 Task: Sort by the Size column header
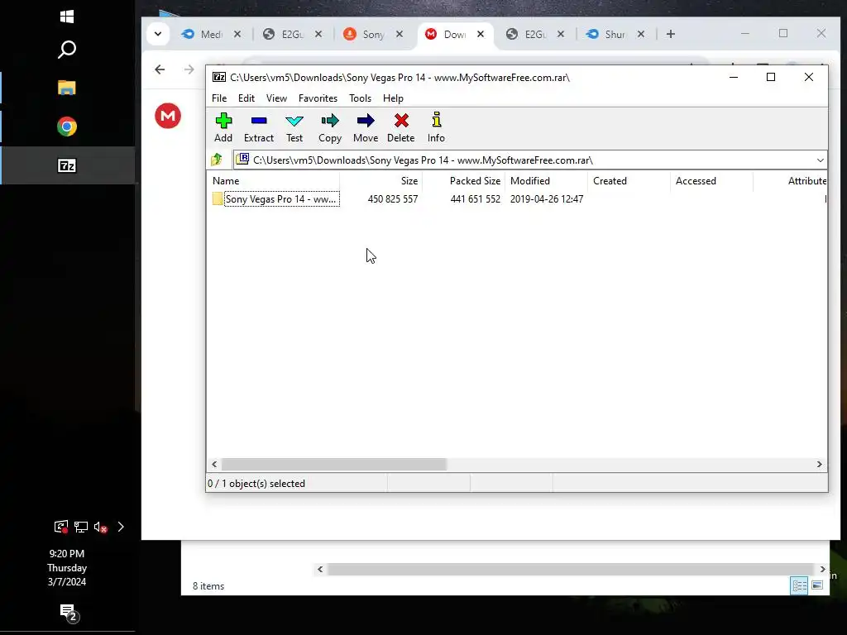[380, 181]
